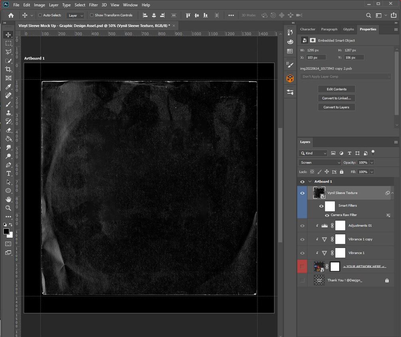Viewport: 401px width, 337px height.
Task: Align top edges in options bar
Action: [x=188, y=15]
